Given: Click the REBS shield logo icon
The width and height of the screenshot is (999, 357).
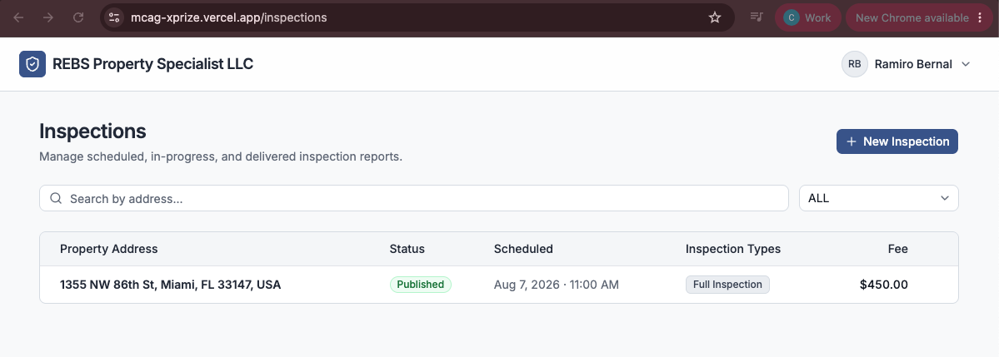Looking at the screenshot, I should 32,64.
